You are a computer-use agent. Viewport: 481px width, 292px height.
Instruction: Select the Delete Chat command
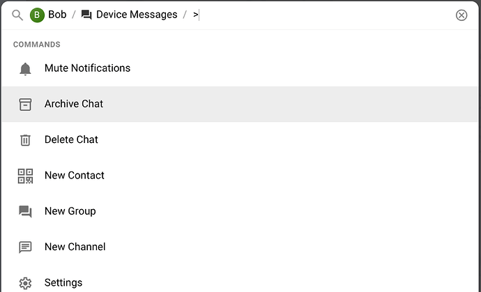pyautogui.click(x=240, y=140)
